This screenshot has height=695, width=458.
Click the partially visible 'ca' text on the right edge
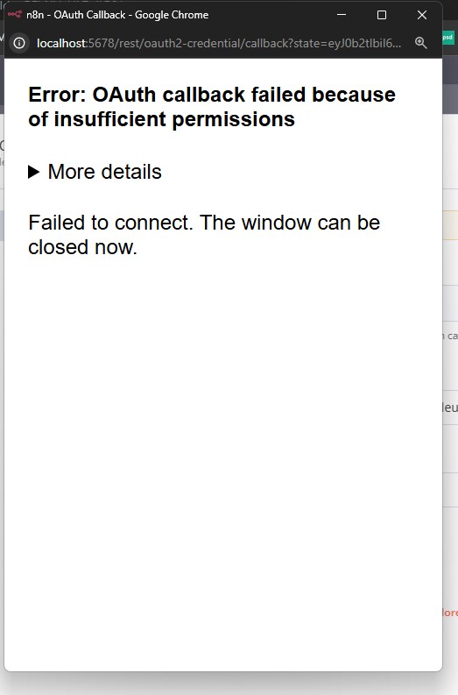coord(452,336)
